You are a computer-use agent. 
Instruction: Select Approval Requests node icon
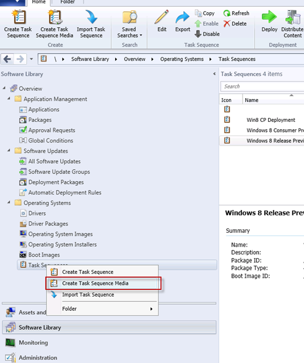click(x=23, y=130)
